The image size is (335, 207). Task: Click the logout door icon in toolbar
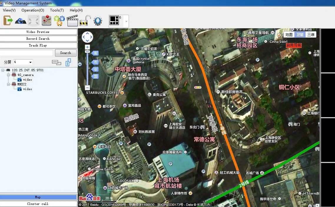pyautogui.click(x=8, y=20)
